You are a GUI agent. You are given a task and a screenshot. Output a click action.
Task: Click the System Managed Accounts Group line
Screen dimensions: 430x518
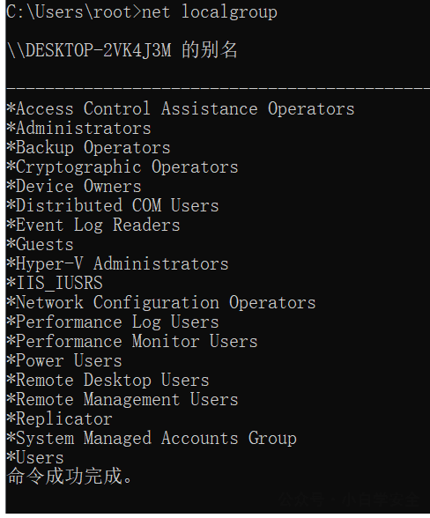coord(152,439)
